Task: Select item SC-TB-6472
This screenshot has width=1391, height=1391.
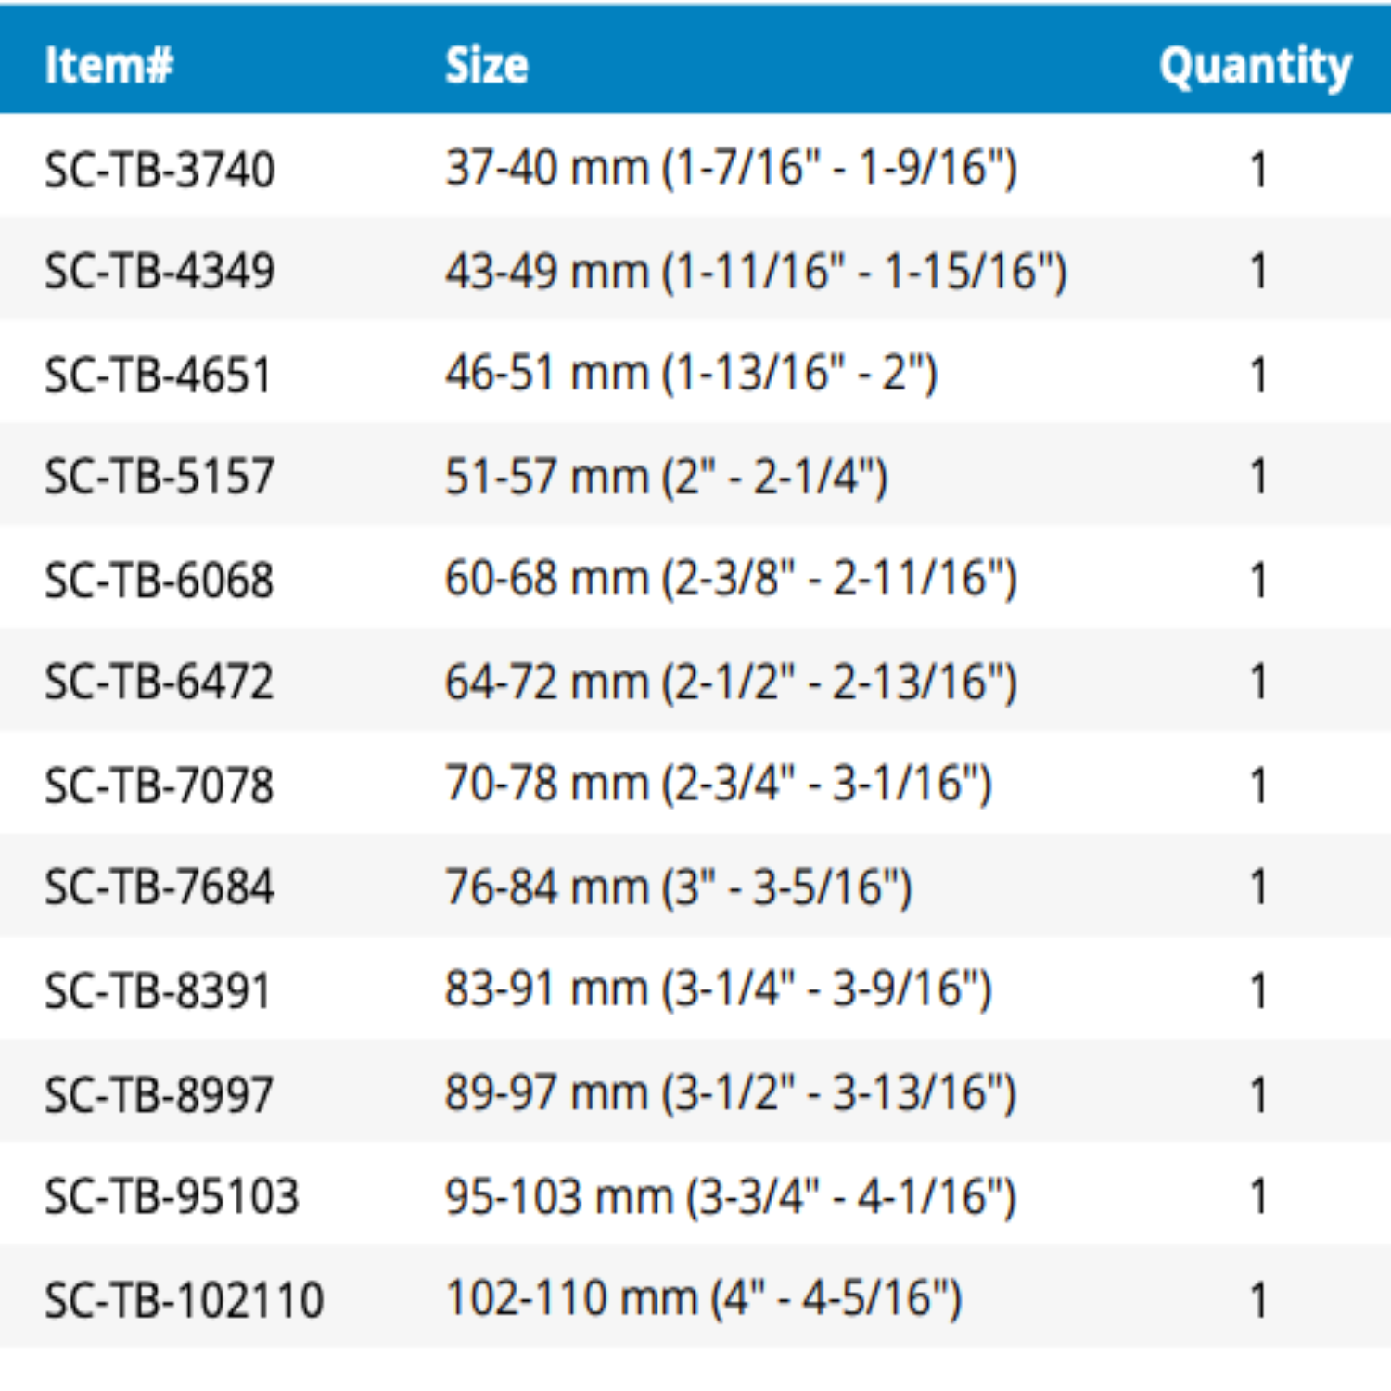Action: point(160,683)
